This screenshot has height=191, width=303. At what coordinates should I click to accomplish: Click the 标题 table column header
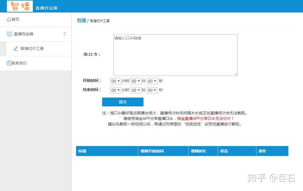107,151
